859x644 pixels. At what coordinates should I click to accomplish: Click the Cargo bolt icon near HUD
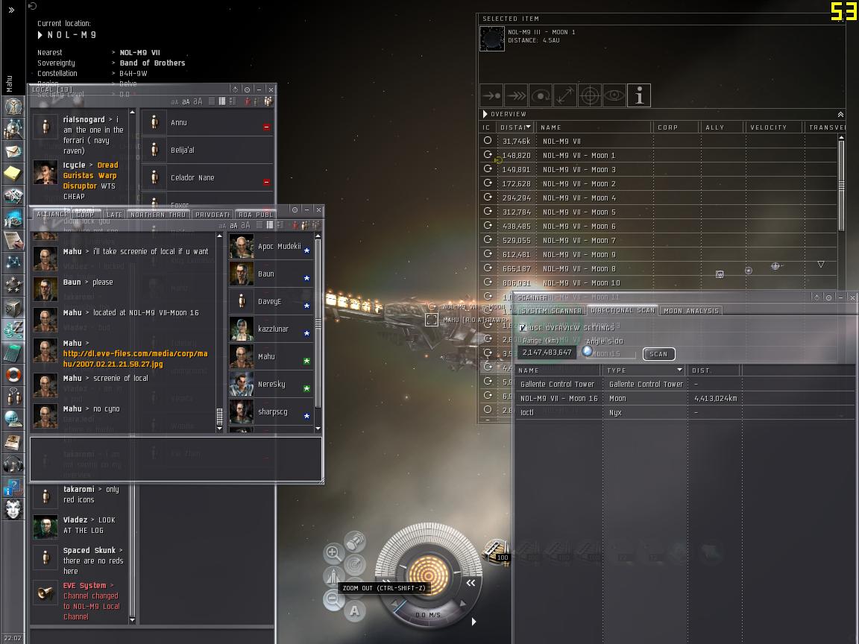(355, 541)
